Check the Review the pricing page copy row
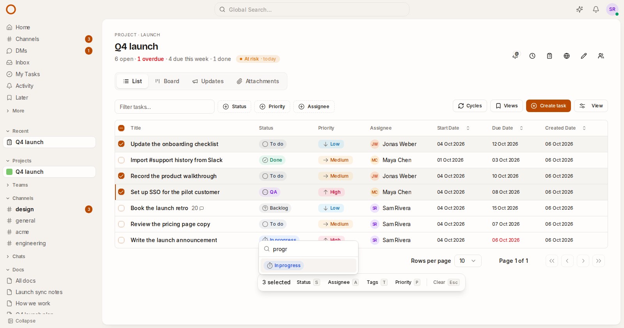Viewport: 624px width, 328px height. (x=121, y=224)
